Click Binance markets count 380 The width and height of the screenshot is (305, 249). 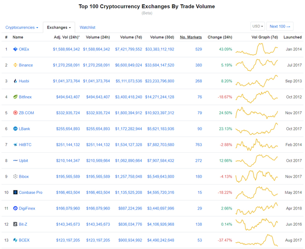(x=198, y=65)
